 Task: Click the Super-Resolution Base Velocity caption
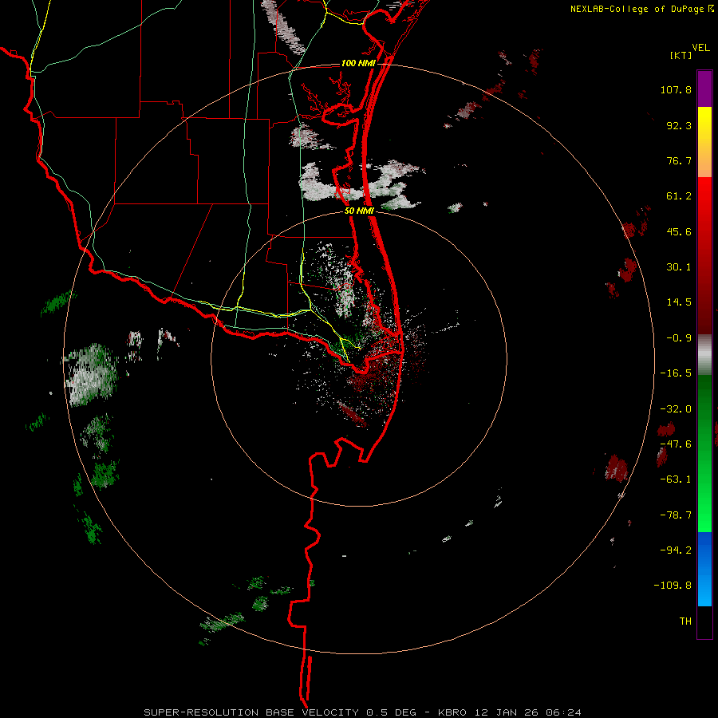pyautogui.click(x=363, y=712)
